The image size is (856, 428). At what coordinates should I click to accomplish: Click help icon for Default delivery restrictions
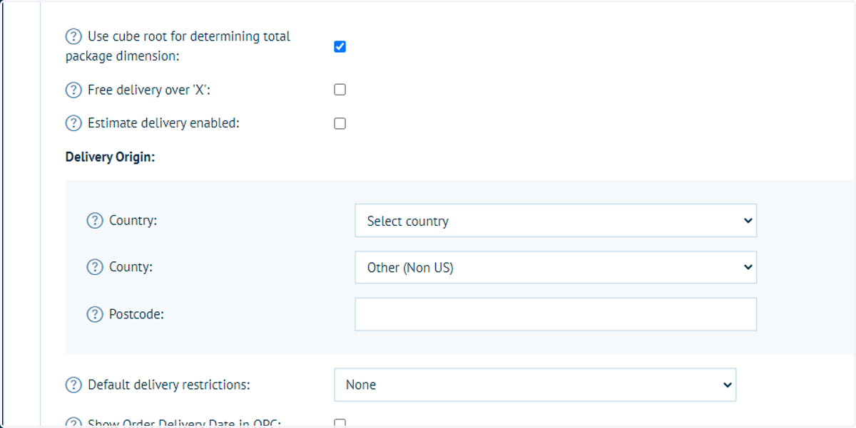(x=73, y=385)
